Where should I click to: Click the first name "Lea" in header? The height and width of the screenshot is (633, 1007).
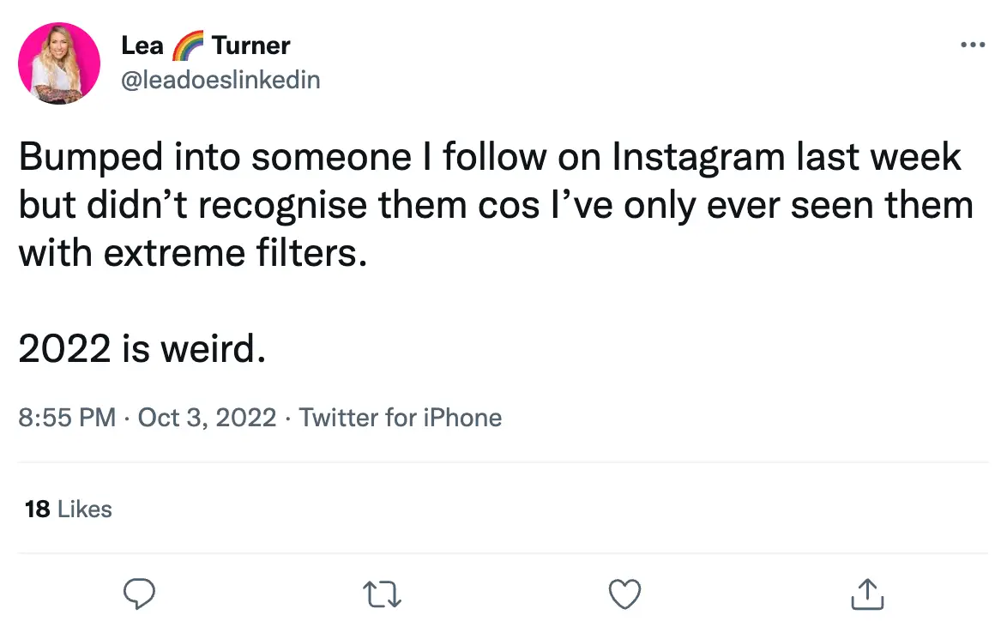point(142,45)
